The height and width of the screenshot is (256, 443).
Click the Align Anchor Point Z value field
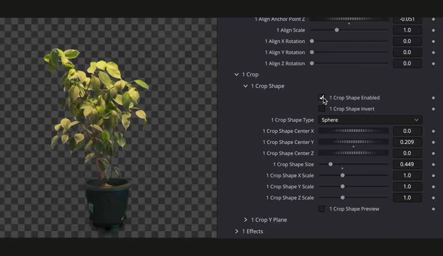tap(407, 19)
